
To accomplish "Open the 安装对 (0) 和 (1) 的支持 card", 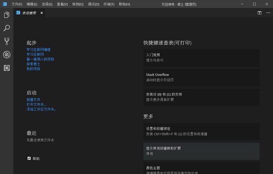I will pyautogui.click(x=202, y=97).
